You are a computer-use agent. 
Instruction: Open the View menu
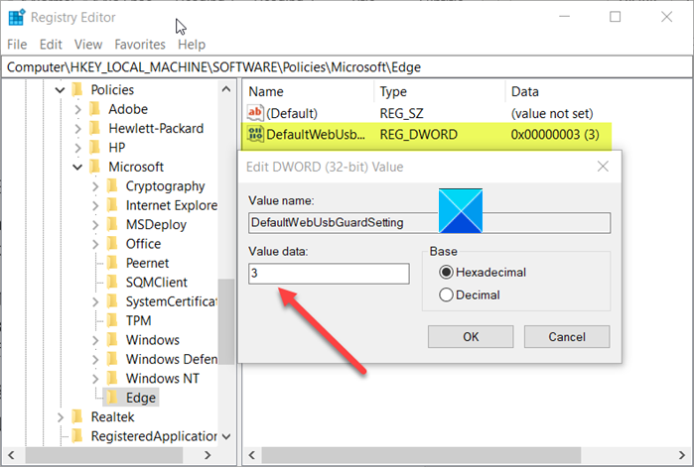[x=88, y=45]
